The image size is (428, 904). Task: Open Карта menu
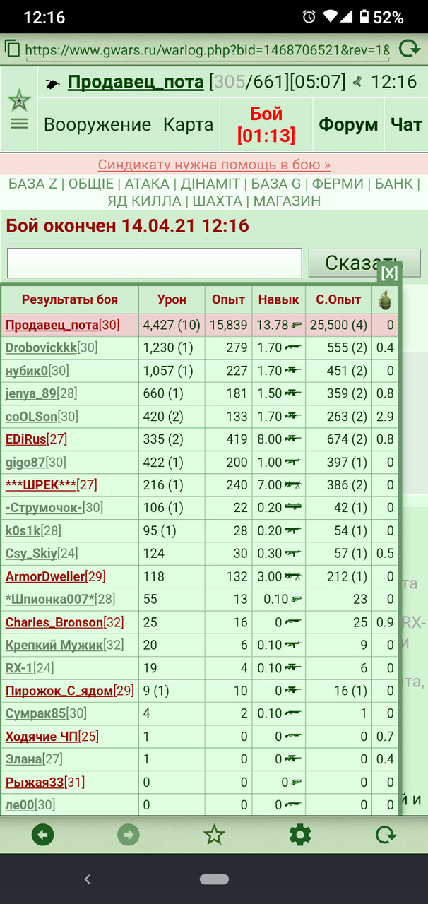pos(188,125)
